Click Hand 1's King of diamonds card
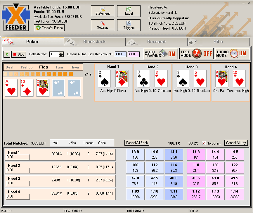253x213 pixels. 122,78
